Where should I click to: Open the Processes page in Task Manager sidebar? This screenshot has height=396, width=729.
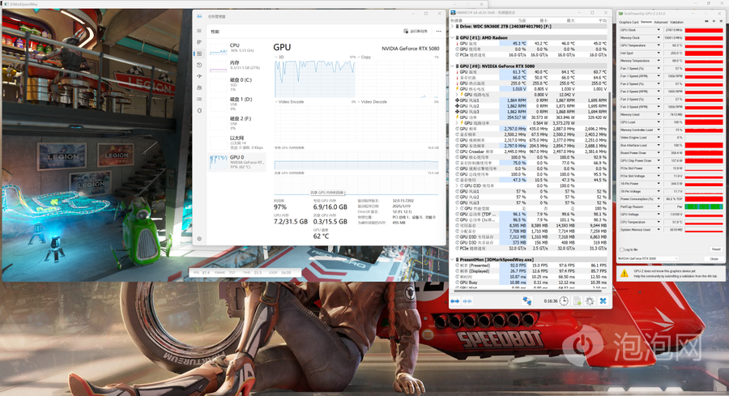pos(199,42)
